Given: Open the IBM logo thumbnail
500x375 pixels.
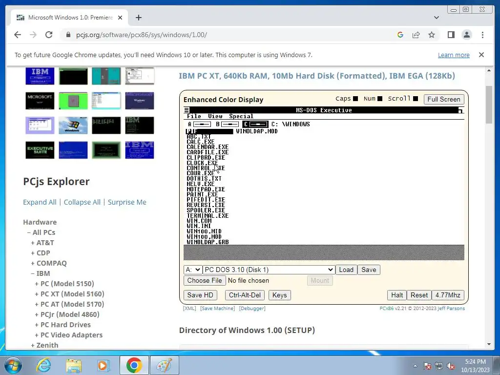Looking at the screenshot, I should click(x=40, y=76).
